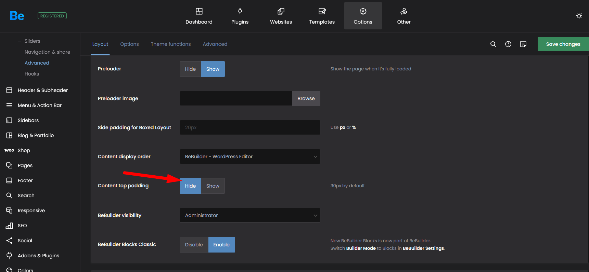
Task: Click the Save changes button
Action: pos(563,44)
